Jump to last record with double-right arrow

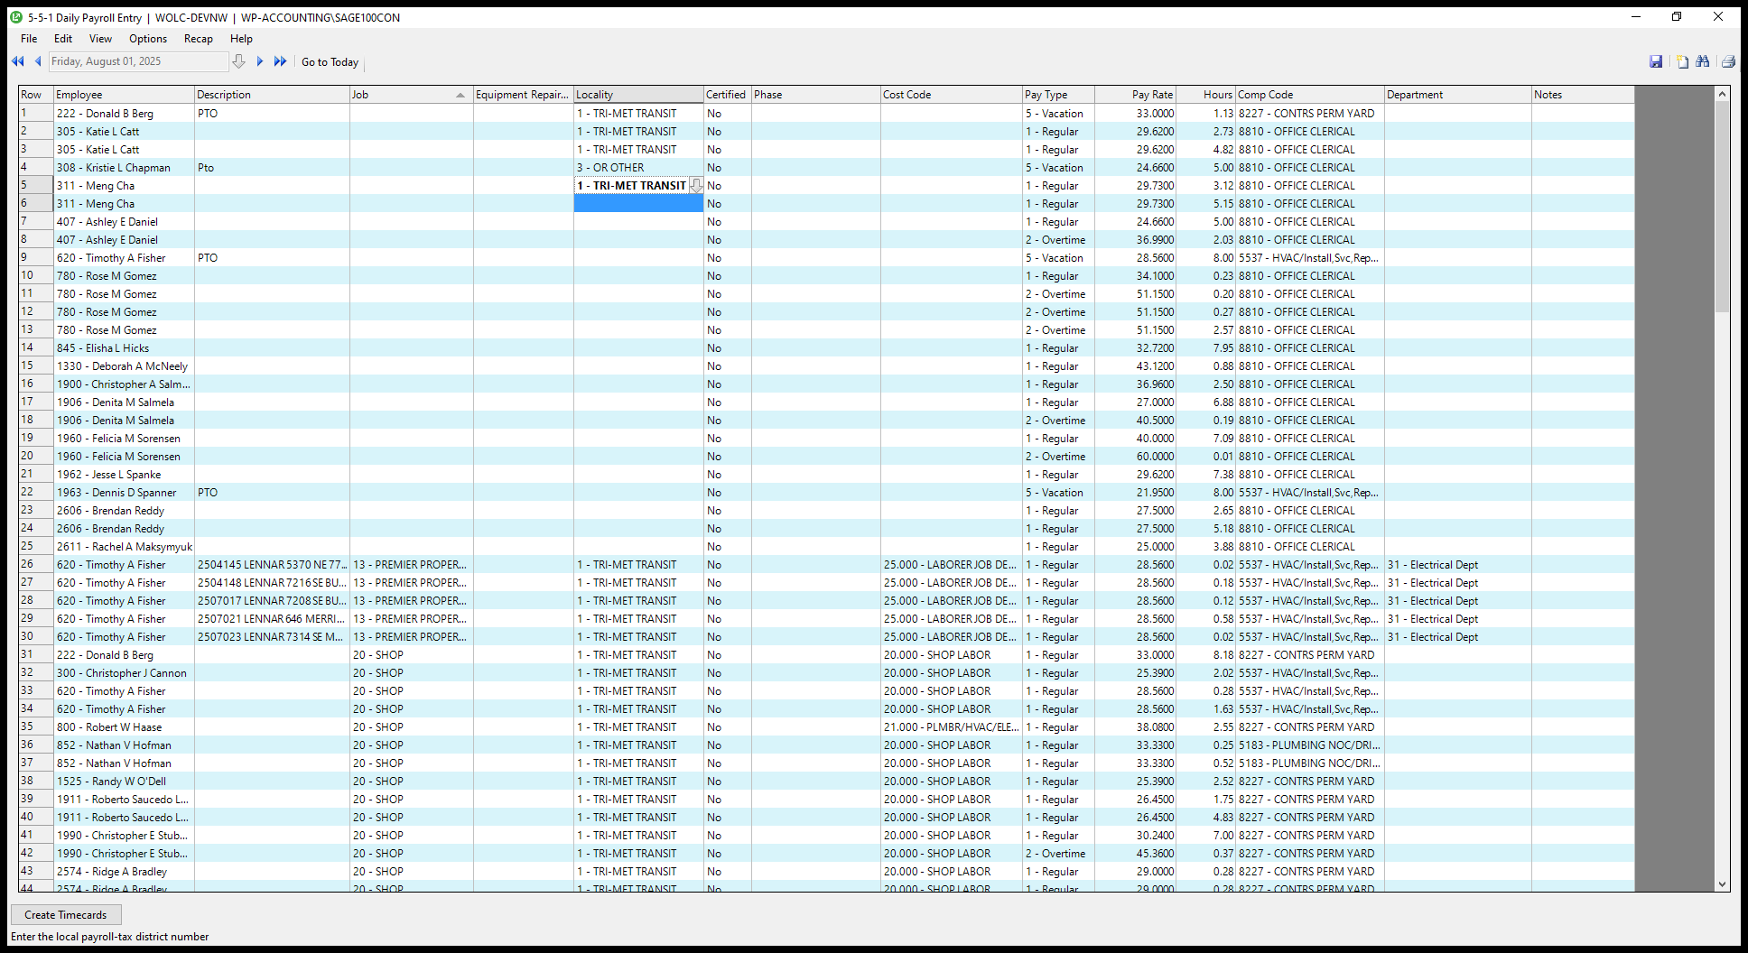click(280, 61)
